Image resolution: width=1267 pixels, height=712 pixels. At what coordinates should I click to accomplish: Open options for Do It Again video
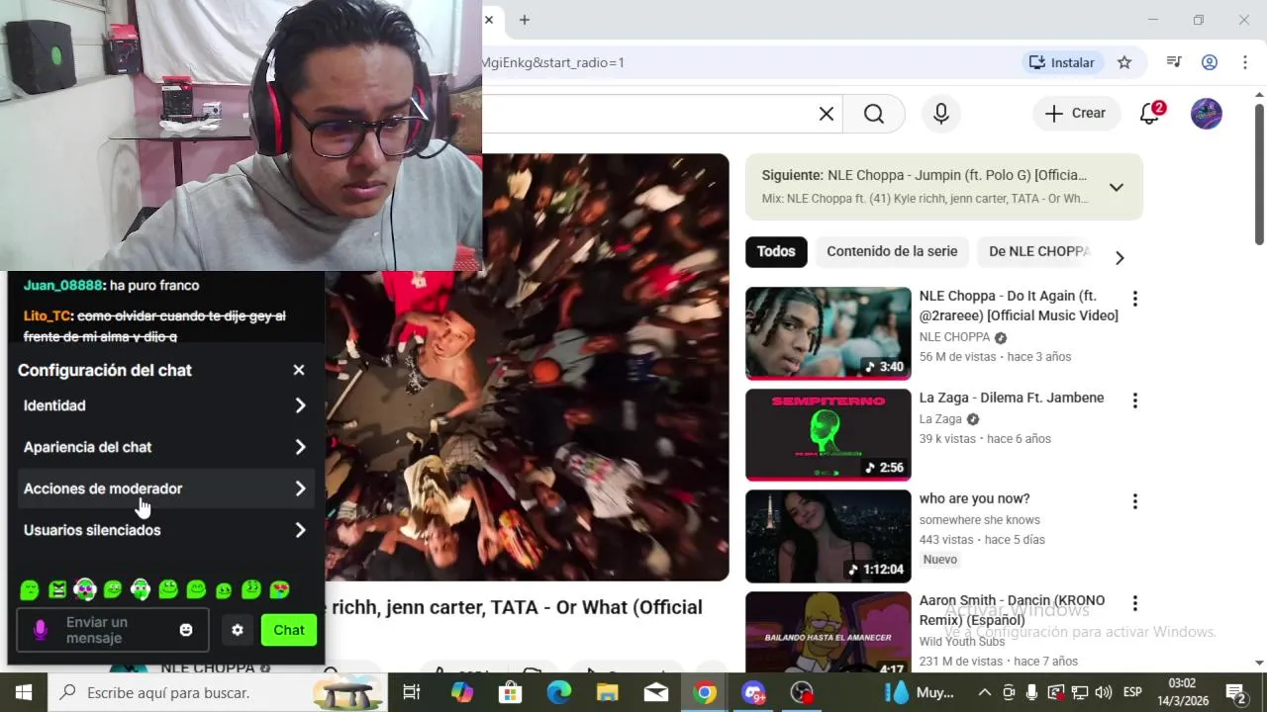(x=1135, y=299)
